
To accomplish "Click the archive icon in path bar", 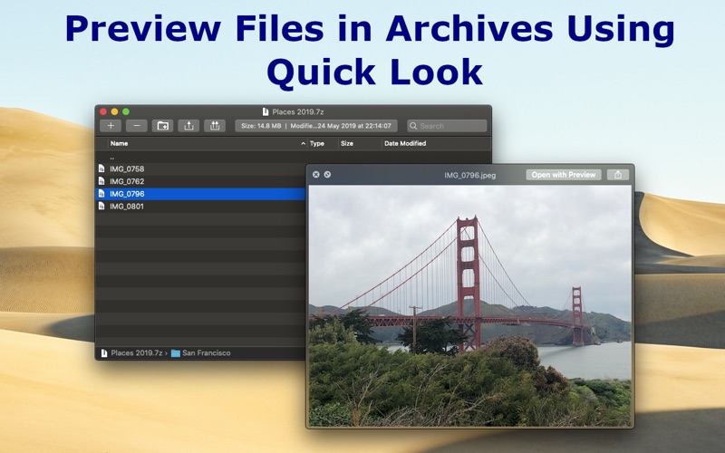I will point(104,353).
